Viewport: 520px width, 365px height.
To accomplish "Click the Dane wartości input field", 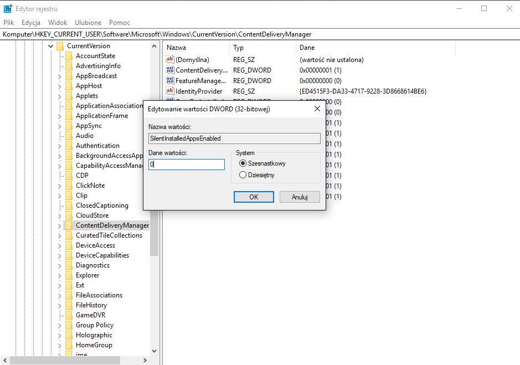I will coord(187,164).
